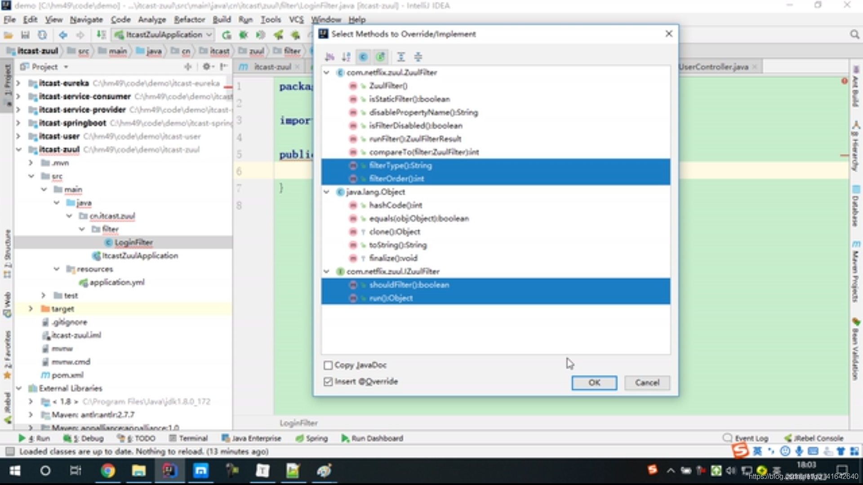Select hashCode():int method
This screenshot has width=863, height=485.
pyautogui.click(x=496, y=205)
